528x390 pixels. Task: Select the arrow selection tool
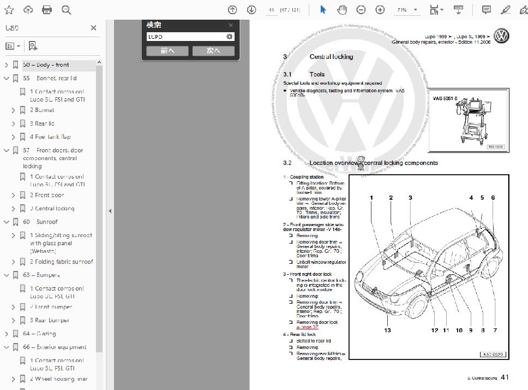coord(322,10)
